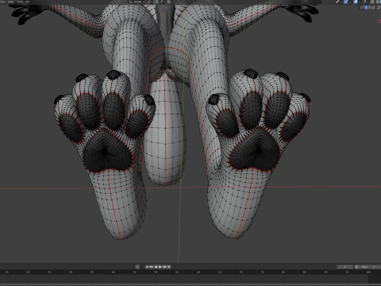Click the Start frame field
381x286 pixels.
[x=370, y=267]
